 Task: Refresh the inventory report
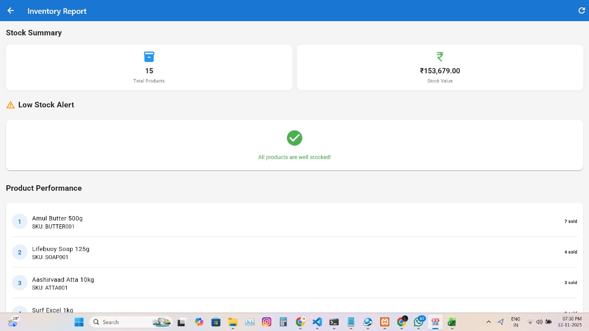582,11
